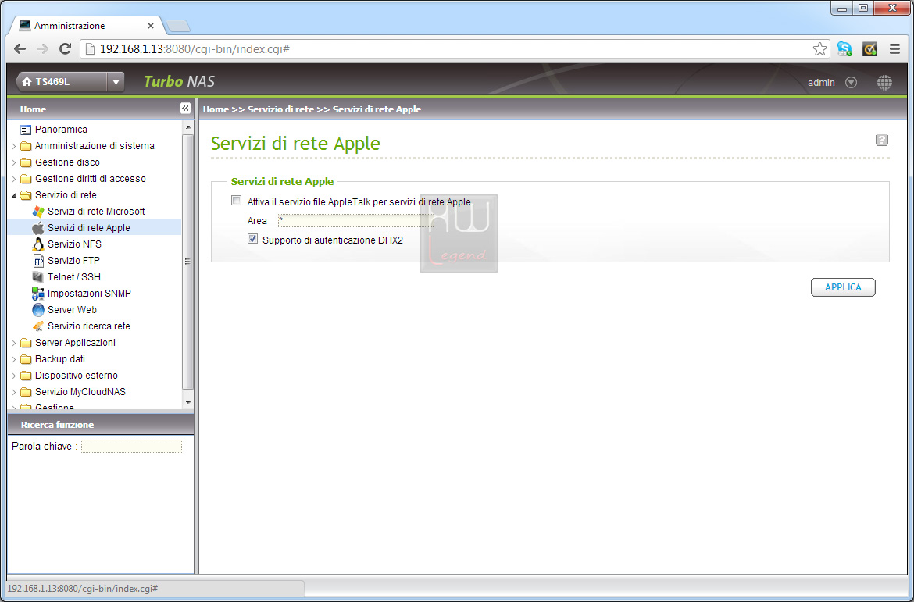Expand the Backup dati node
914x602 pixels.
point(14,360)
